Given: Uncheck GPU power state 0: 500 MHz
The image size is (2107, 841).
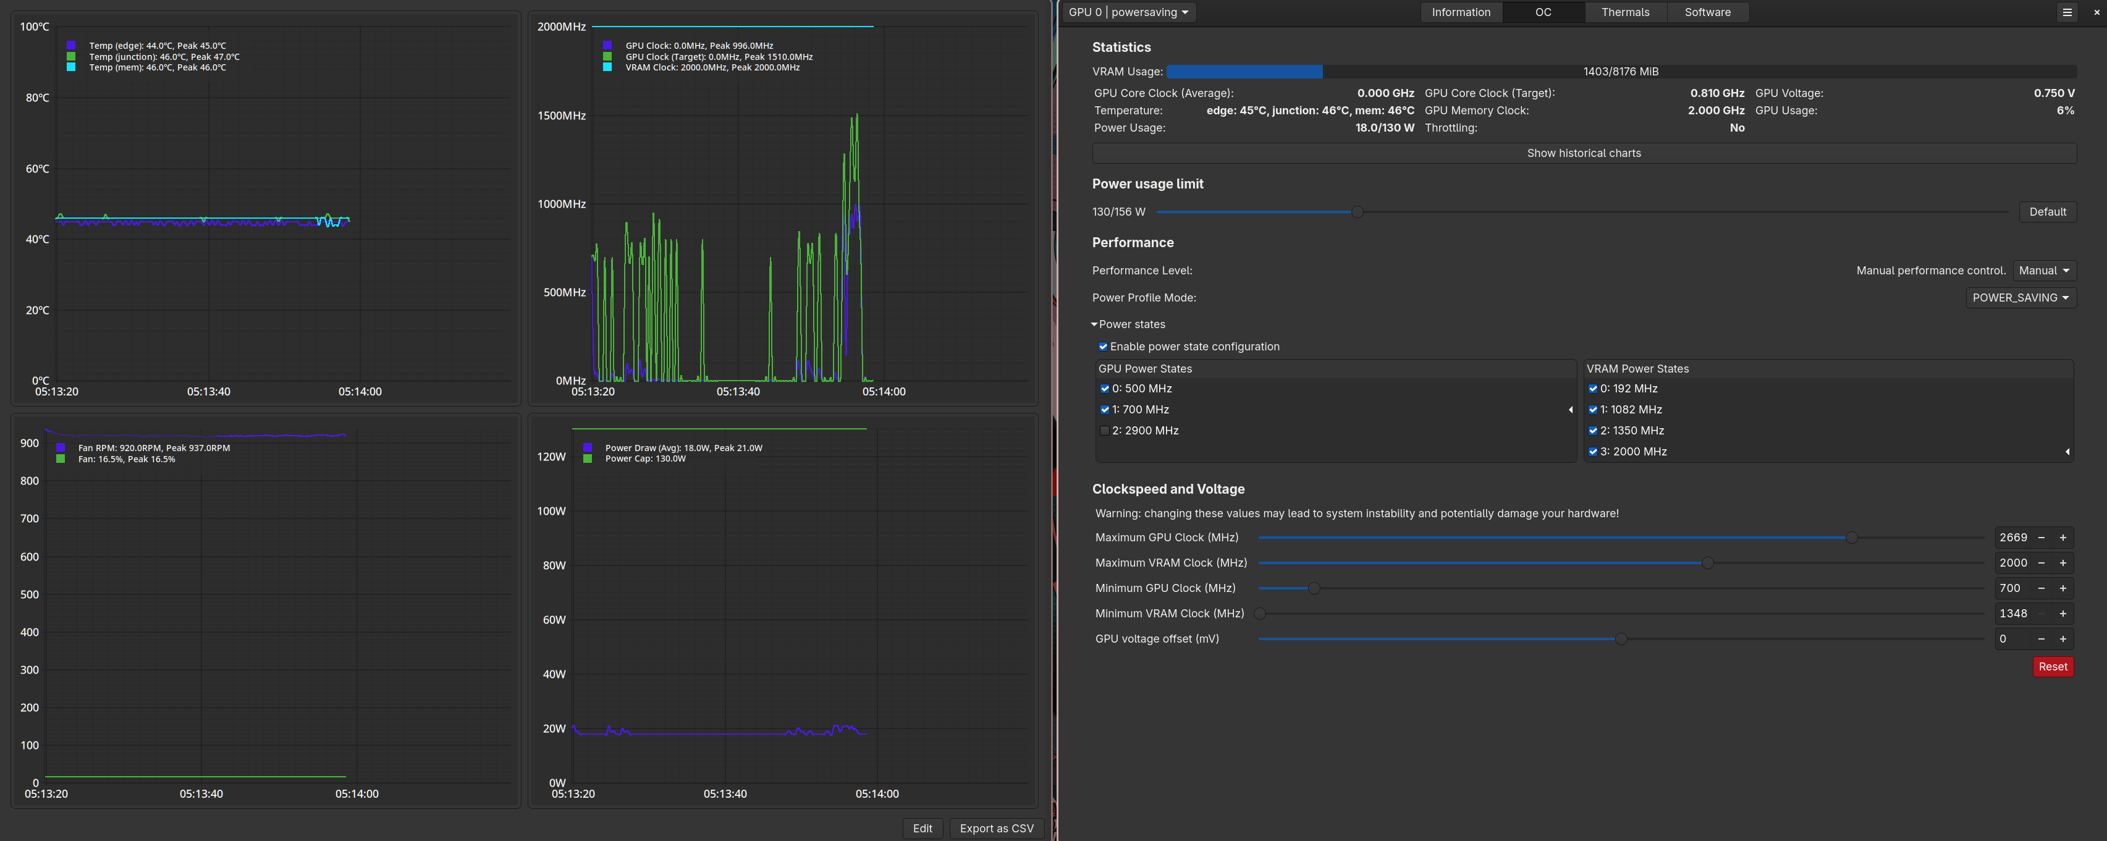Looking at the screenshot, I should (1105, 389).
